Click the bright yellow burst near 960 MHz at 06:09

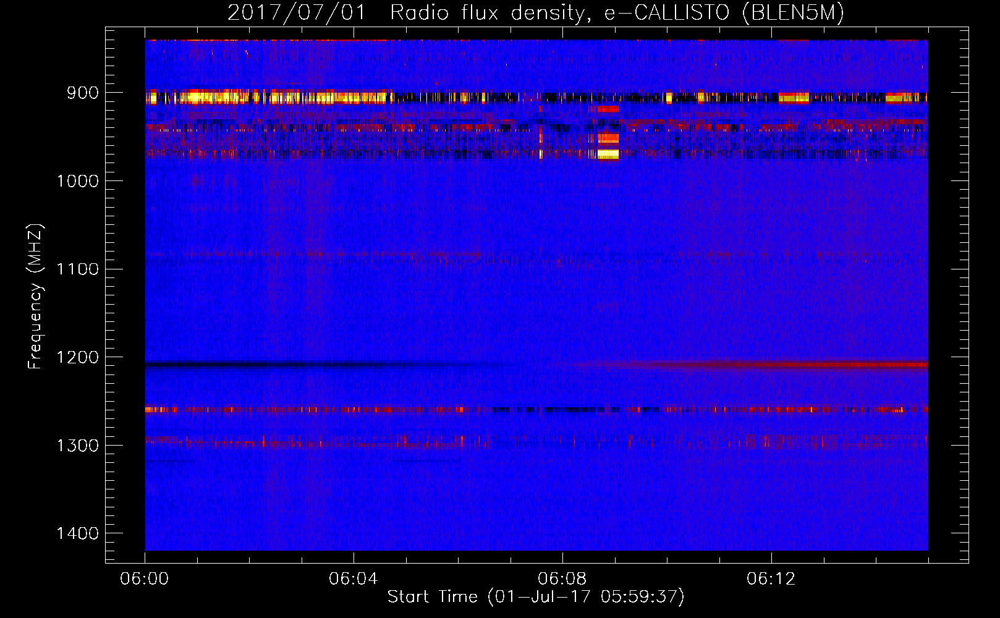(608, 154)
